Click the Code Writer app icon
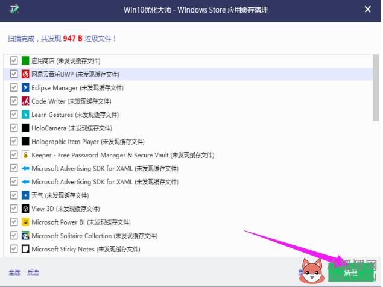Viewport: 383px width, 287px height. click(x=25, y=101)
